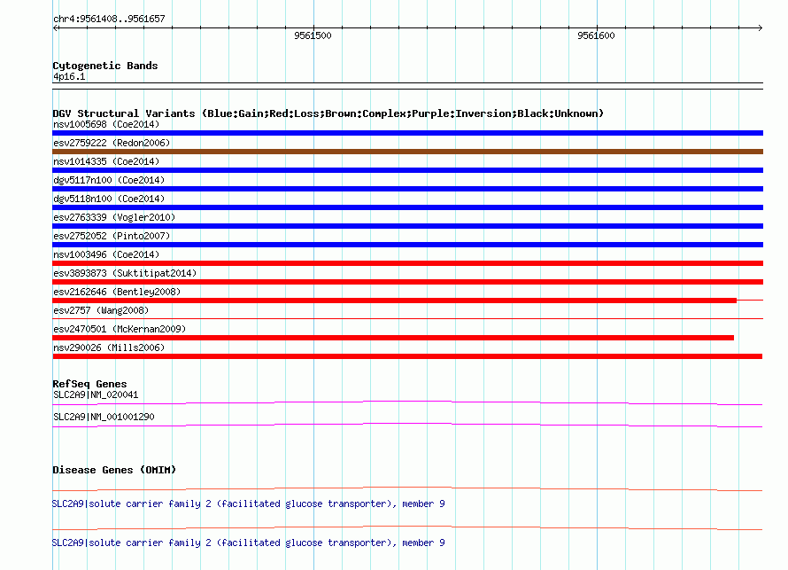Click the dgv5117n100 (Coe2014) variant label
The height and width of the screenshot is (570, 788).
click(x=109, y=180)
